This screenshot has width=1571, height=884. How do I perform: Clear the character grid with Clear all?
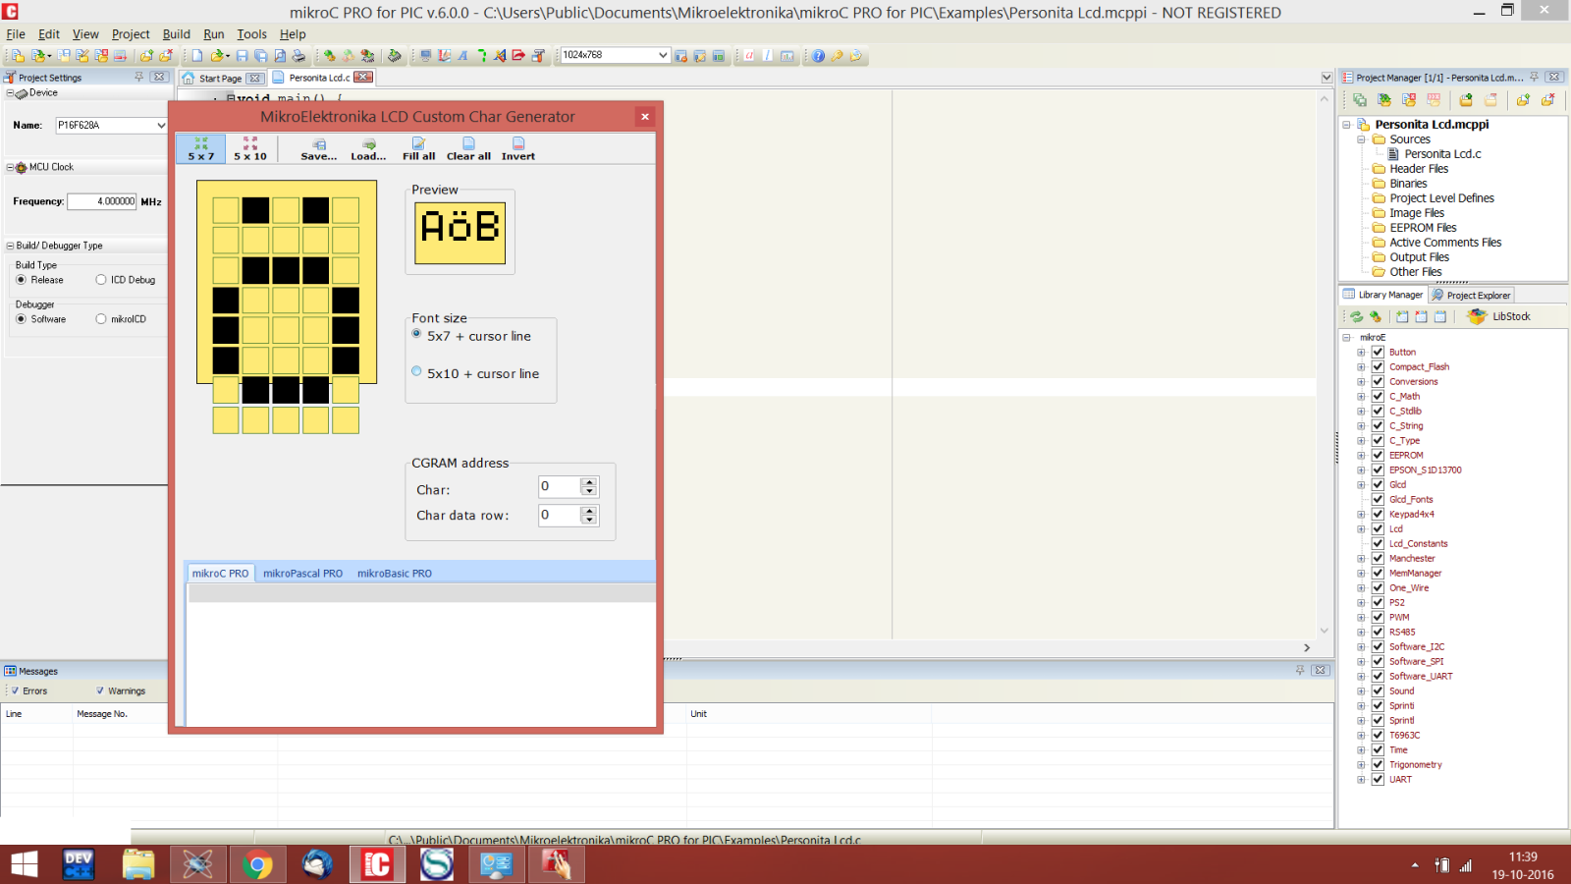[468, 148]
